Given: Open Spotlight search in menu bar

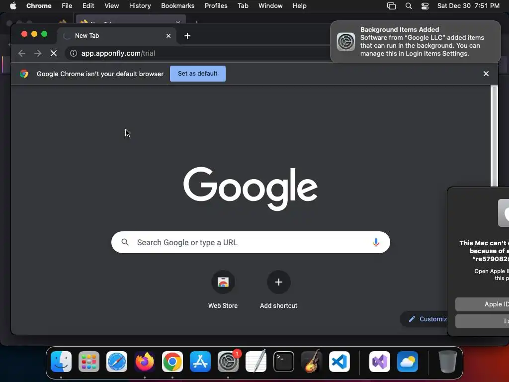Looking at the screenshot, I should 409,6.
